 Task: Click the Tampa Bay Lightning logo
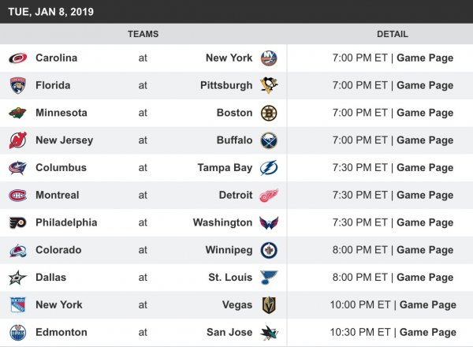(269, 167)
